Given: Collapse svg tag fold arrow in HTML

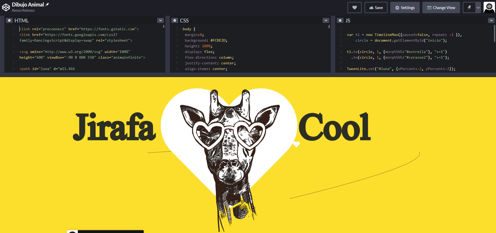Looking at the screenshot, I should coord(17,52).
